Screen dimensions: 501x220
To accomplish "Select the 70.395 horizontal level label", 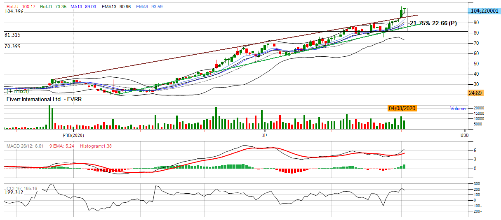I will pyautogui.click(x=12, y=46).
